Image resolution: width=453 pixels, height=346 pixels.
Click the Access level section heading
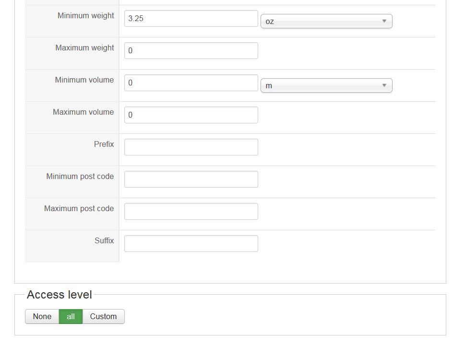tap(60, 295)
